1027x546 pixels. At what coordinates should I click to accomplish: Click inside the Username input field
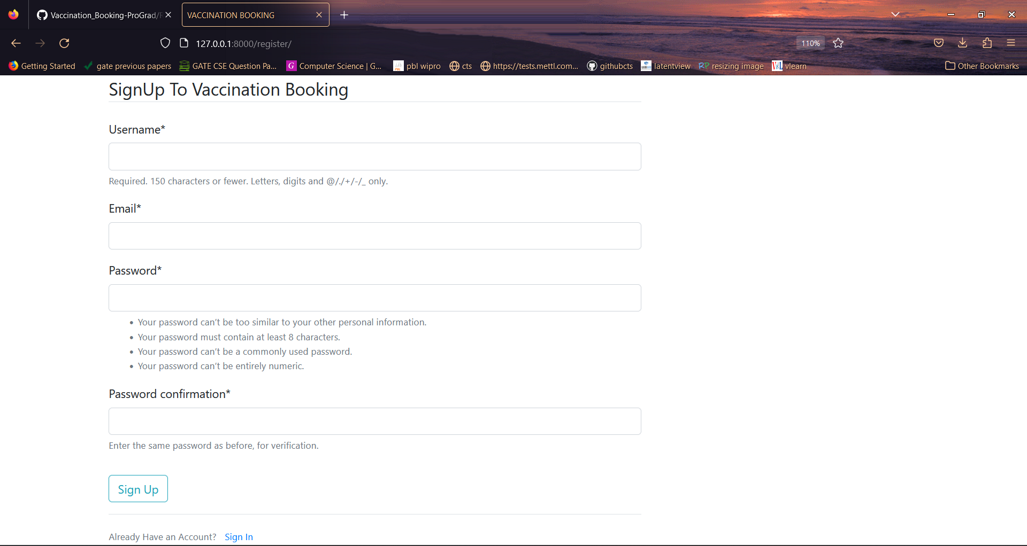point(374,156)
